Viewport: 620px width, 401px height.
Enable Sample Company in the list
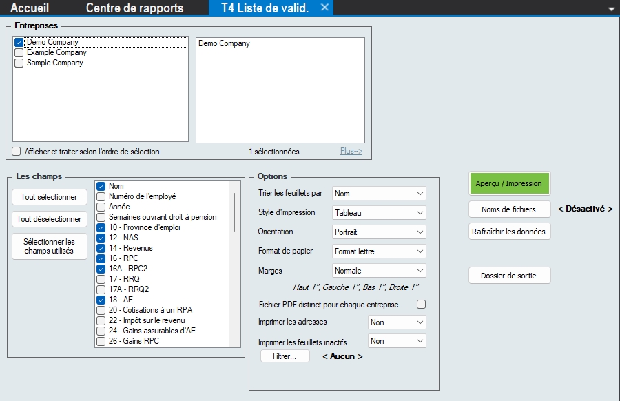pyautogui.click(x=19, y=63)
